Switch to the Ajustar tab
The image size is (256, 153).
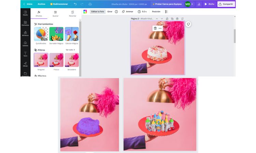pyautogui.click(x=56, y=14)
